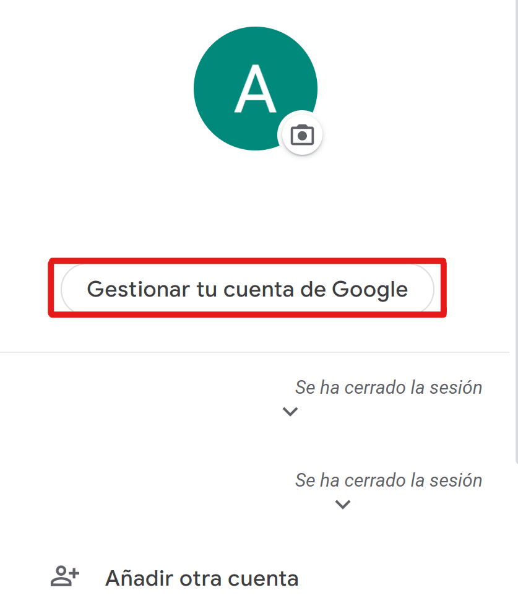Select the green profile avatar with letter A
518x616 pixels.
click(x=255, y=89)
